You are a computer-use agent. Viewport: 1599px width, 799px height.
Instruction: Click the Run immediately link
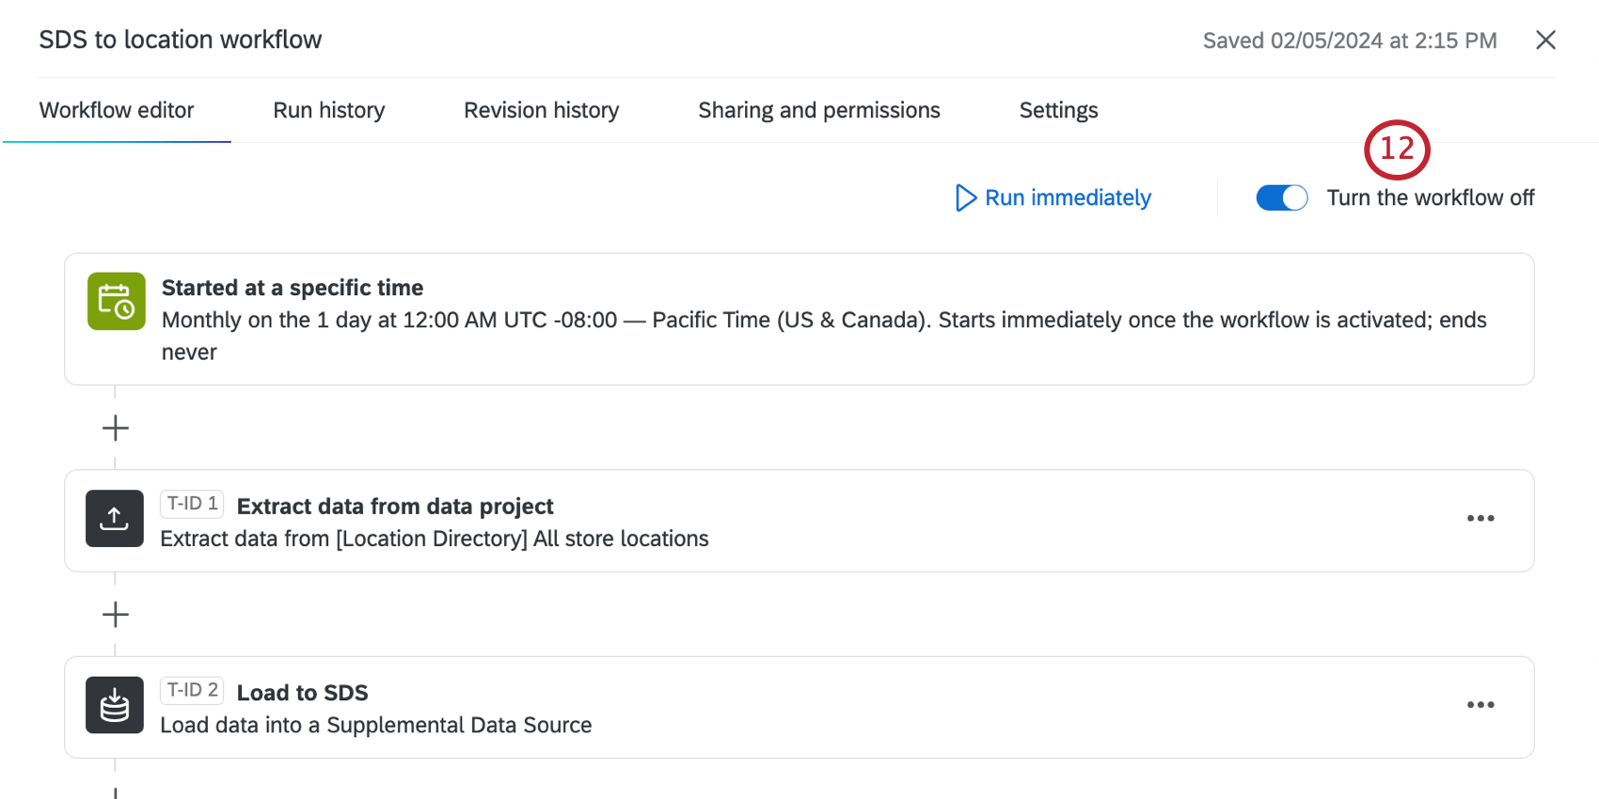click(1068, 197)
